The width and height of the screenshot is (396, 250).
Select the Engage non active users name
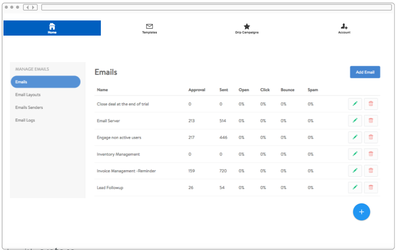119,138
